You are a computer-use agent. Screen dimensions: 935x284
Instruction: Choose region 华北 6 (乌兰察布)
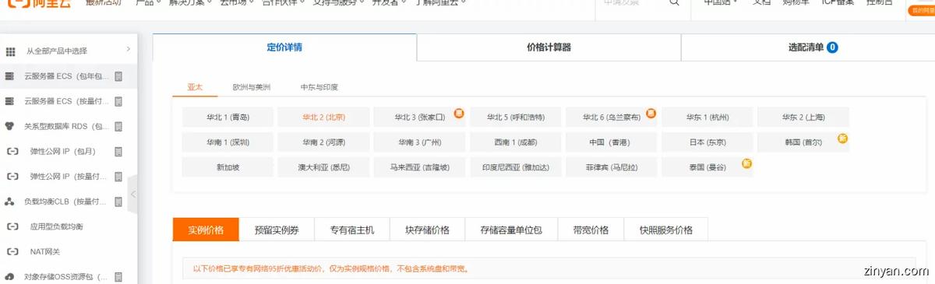coord(611,117)
